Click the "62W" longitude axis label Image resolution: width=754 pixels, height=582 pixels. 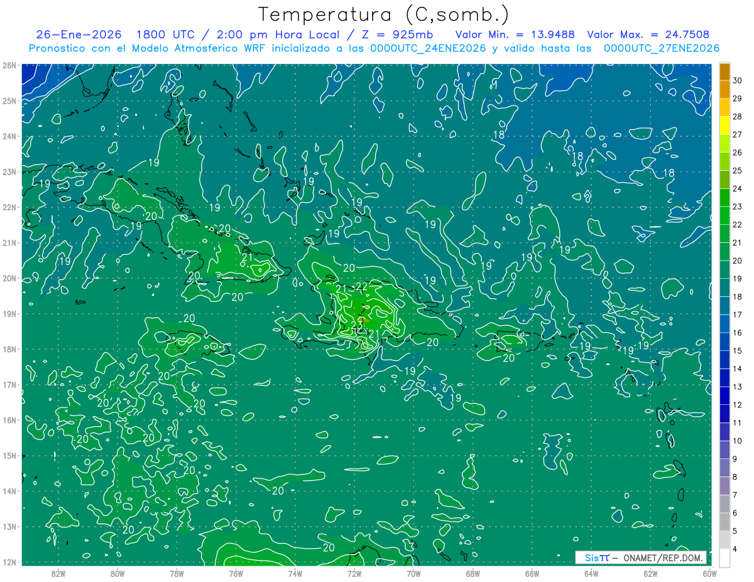pyautogui.click(x=650, y=573)
